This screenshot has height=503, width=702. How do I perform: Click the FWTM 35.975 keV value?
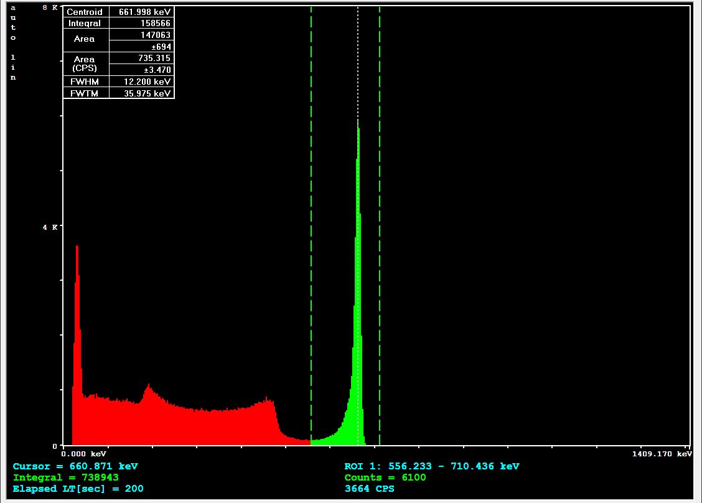pyautogui.click(x=141, y=93)
